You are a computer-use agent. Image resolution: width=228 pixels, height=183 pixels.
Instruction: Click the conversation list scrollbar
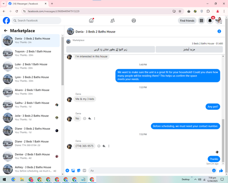click(62, 61)
